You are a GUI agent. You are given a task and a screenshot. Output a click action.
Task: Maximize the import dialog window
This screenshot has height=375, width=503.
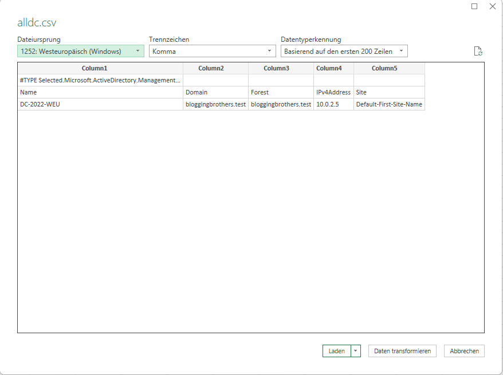click(x=474, y=6)
